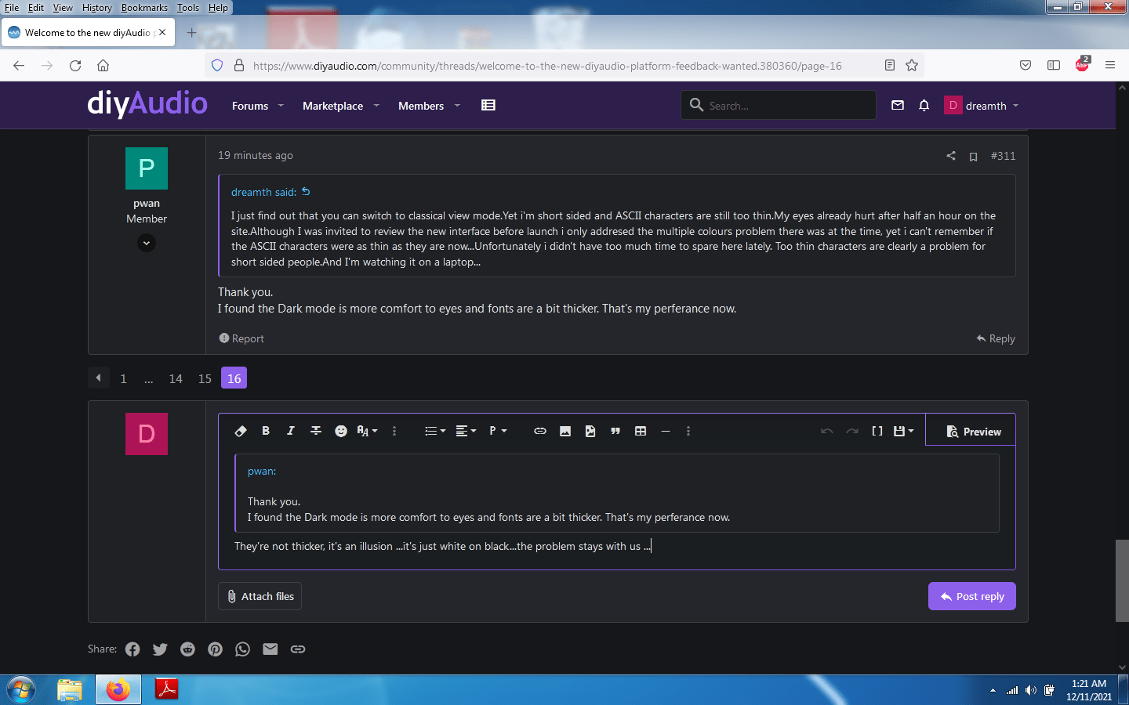Open the text alignment dropdown
1129x705 pixels.
tap(466, 431)
